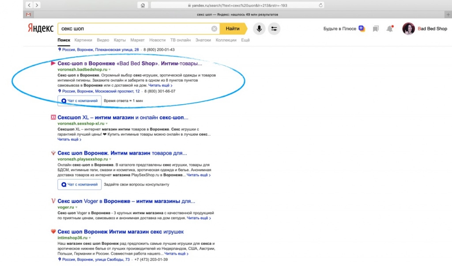
Task: Open the Ещё search category menu
Action: tap(245, 40)
